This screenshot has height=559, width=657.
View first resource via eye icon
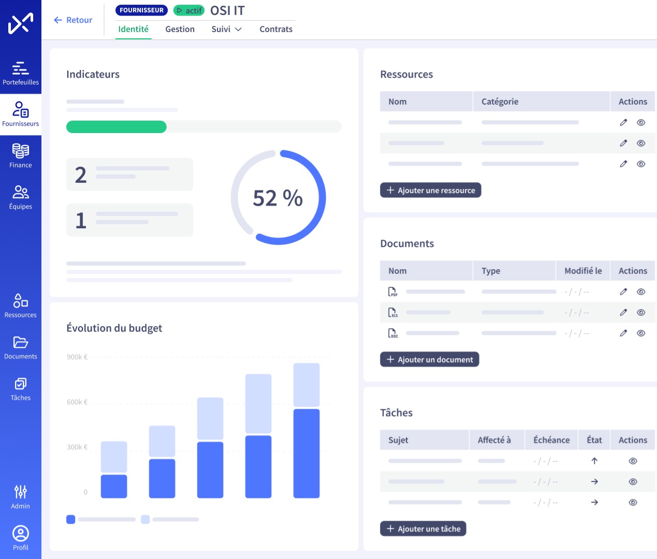click(x=641, y=123)
